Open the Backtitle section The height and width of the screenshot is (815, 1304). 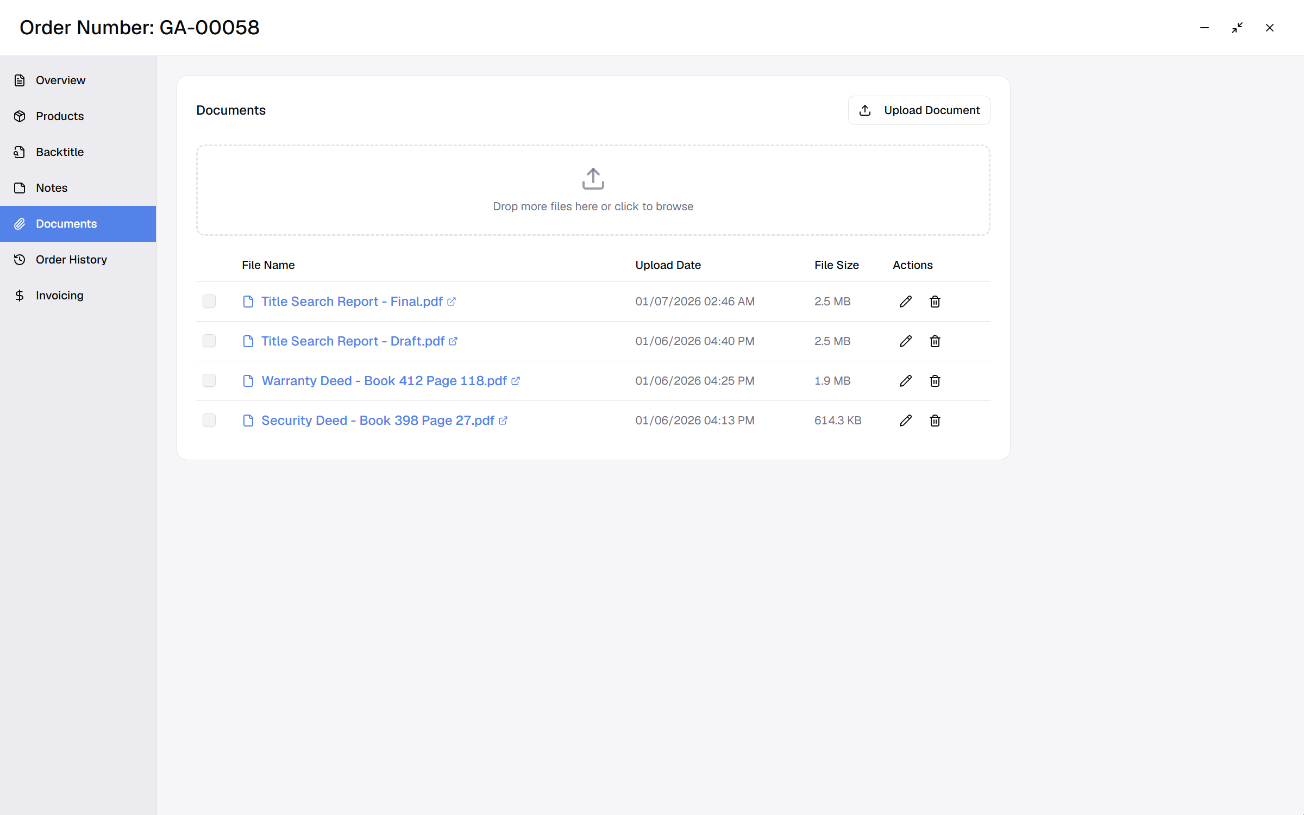coord(78,152)
